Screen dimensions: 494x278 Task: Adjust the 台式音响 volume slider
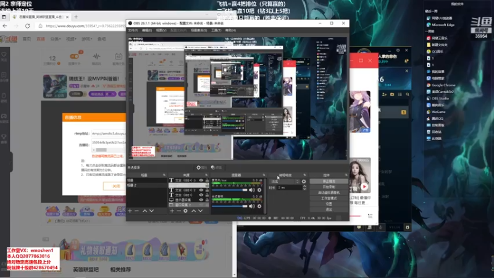click(230, 206)
